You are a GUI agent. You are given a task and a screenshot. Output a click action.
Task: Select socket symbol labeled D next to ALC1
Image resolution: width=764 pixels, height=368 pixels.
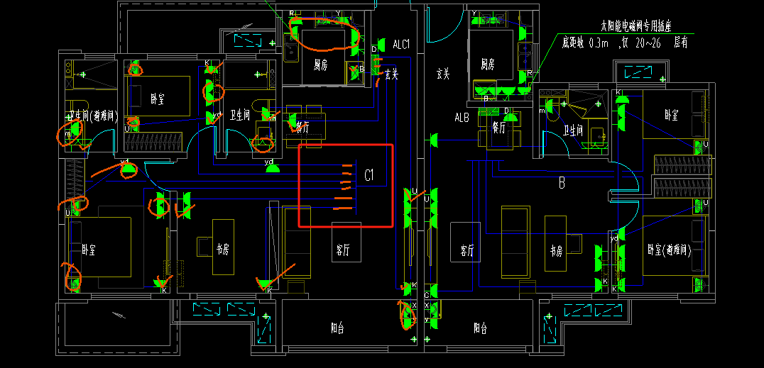tap(381, 45)
